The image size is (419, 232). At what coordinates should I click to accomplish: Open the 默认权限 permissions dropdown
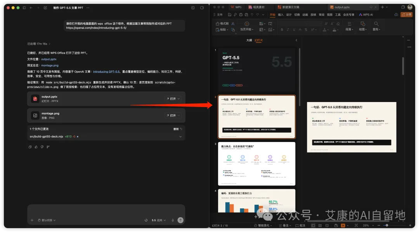[x=47, y=220]
